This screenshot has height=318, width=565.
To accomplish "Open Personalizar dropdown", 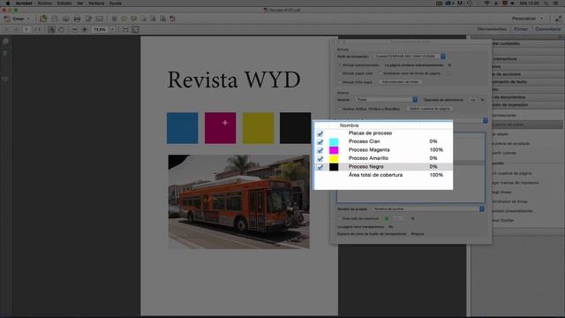I will coord(527,19).
